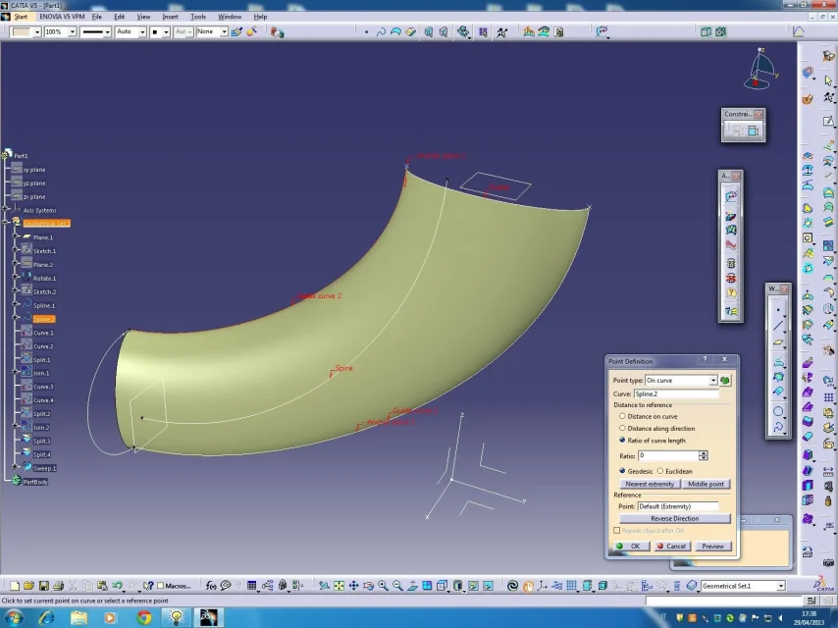Select the Spline tool in wireframe toolbar
This screenshot has height=628, width=838.
tap(778, 427)
